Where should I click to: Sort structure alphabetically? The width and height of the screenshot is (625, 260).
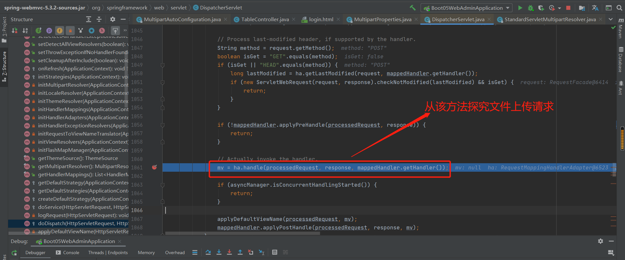tap(25, 30)
